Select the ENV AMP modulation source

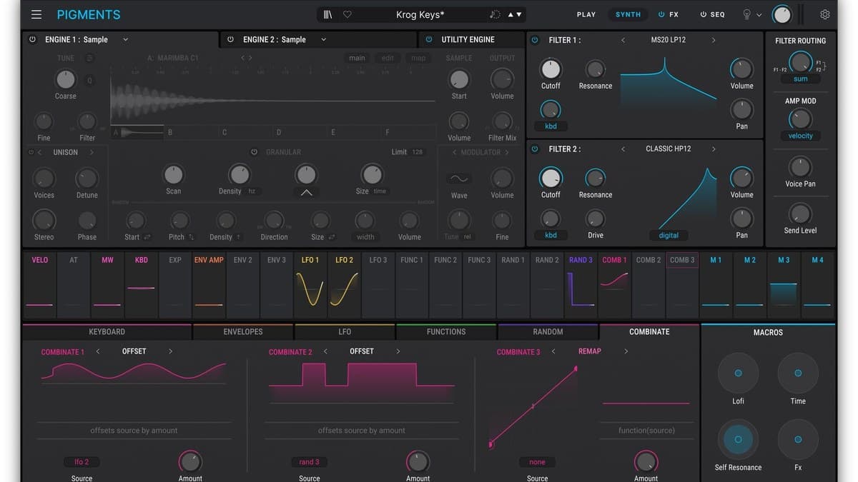[209, 283]
